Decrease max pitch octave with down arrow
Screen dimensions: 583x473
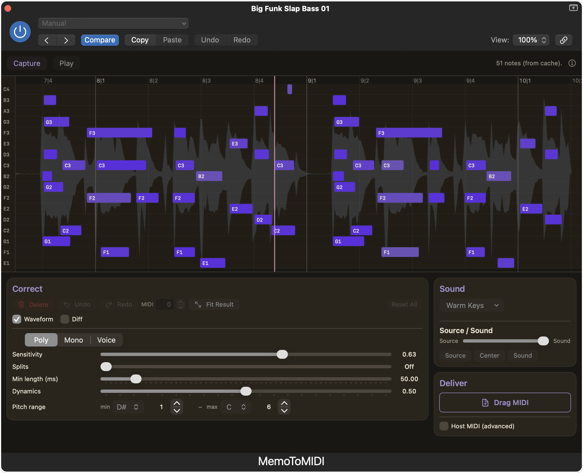pos(284,410)
